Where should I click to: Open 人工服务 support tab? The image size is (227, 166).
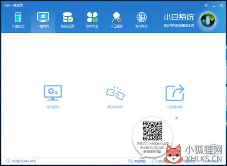pos(116,20)
